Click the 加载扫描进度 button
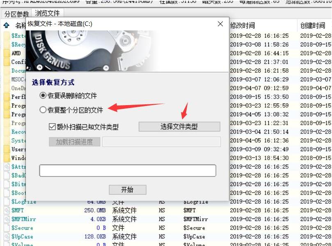Image resolution: width=332 pixels, height=246 pixels. pyautogui.click(x=74, y=142)
